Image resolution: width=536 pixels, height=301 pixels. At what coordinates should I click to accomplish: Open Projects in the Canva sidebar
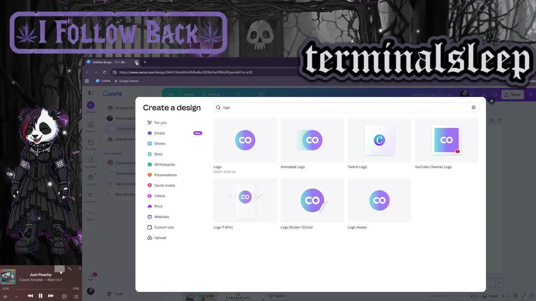90,144
